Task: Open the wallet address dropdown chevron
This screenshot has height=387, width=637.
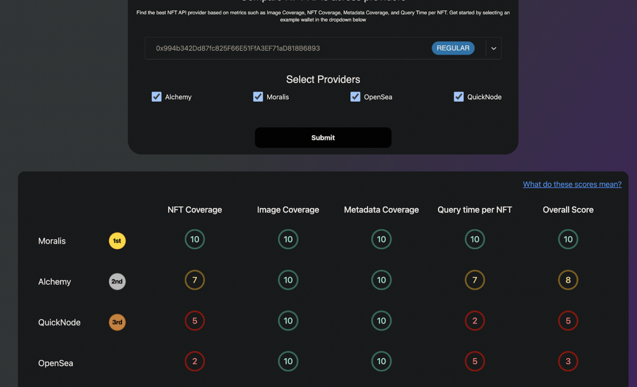Action: click(x=494, y=48)
